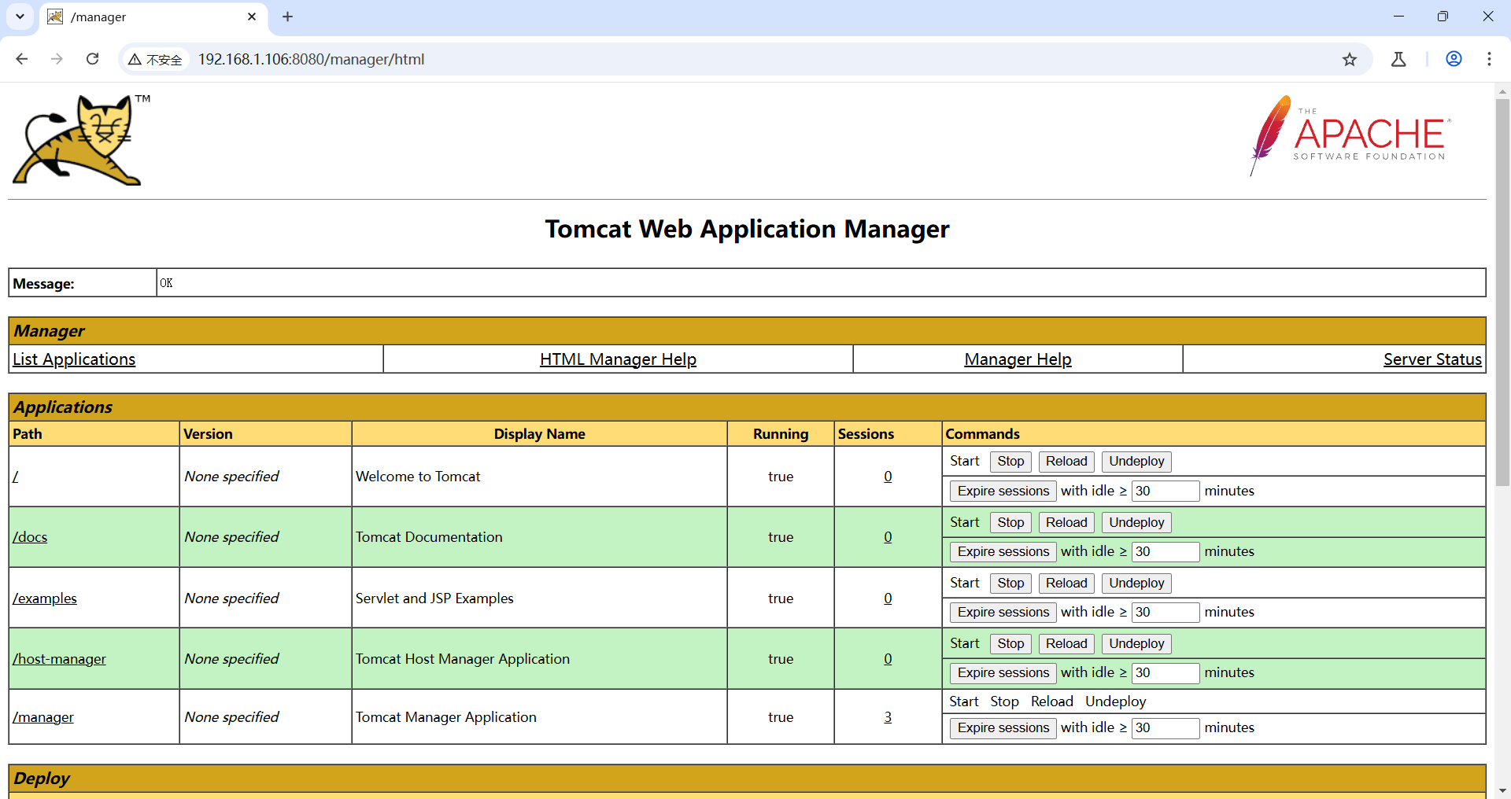Click idle minutes field for /docs
The width and height of the screenshot is (1511, 799).
tap(1166, 552)
